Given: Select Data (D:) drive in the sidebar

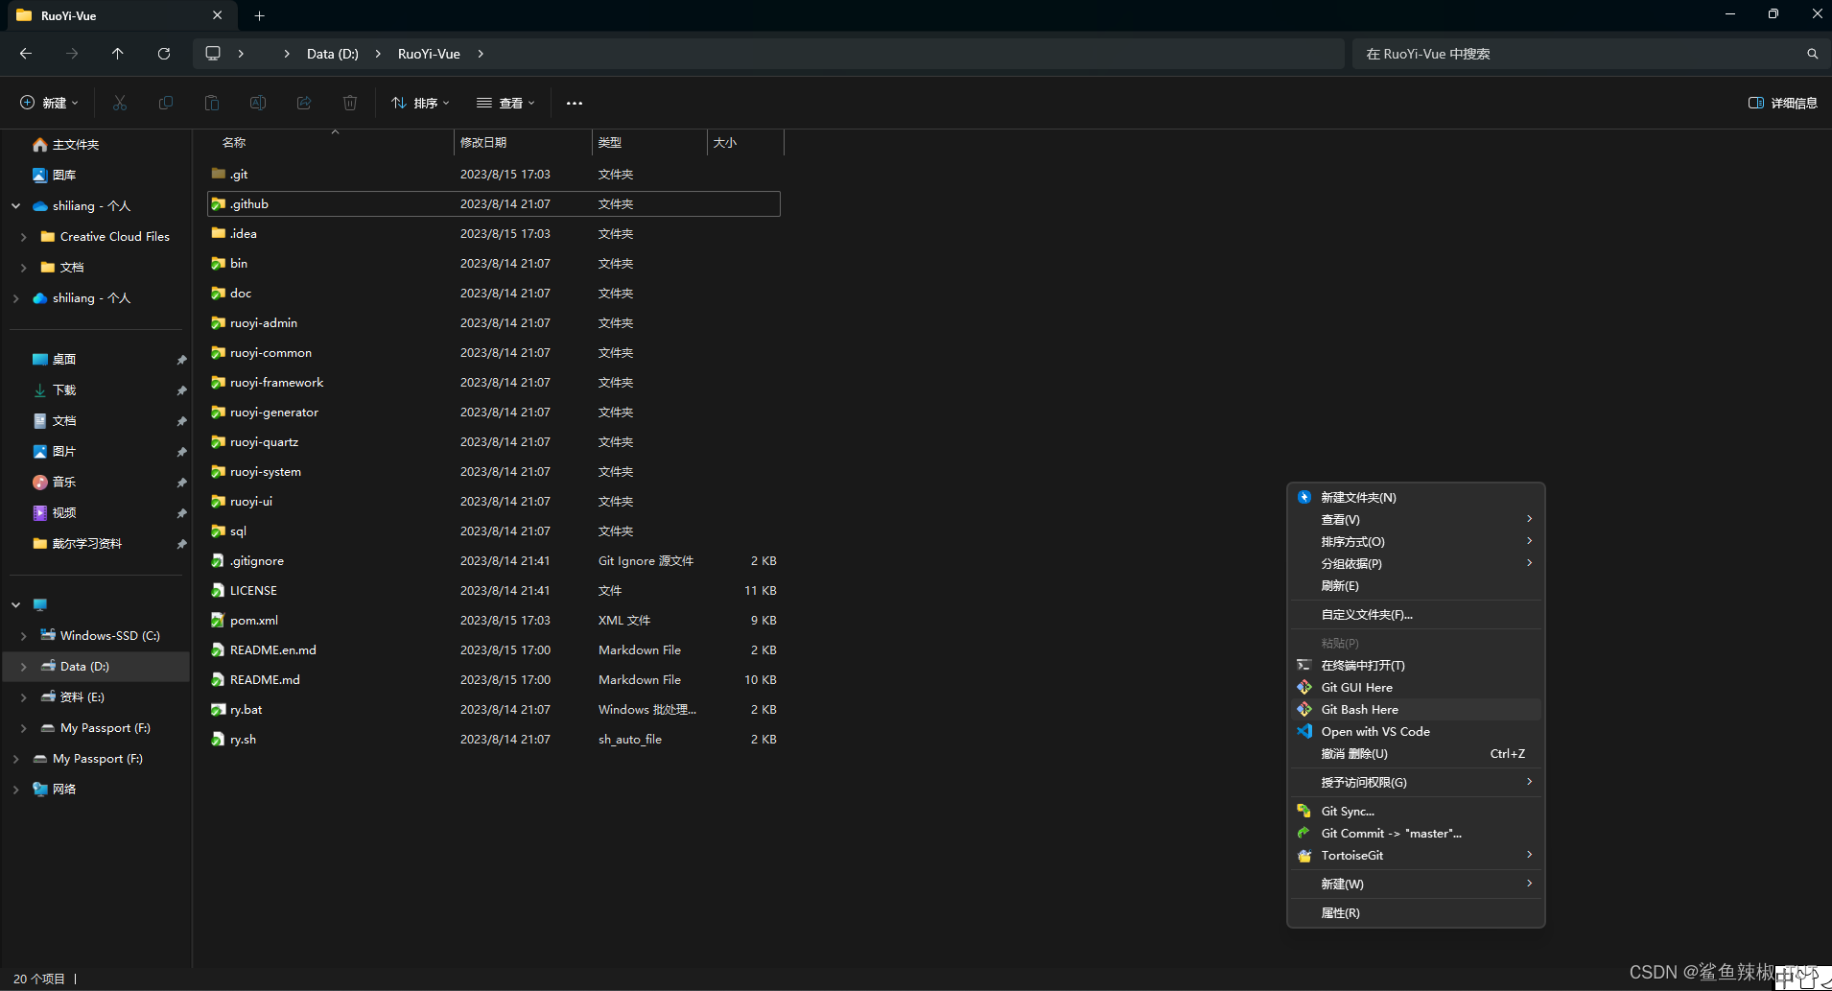Looking at the screenshot, I should [96, 667].
